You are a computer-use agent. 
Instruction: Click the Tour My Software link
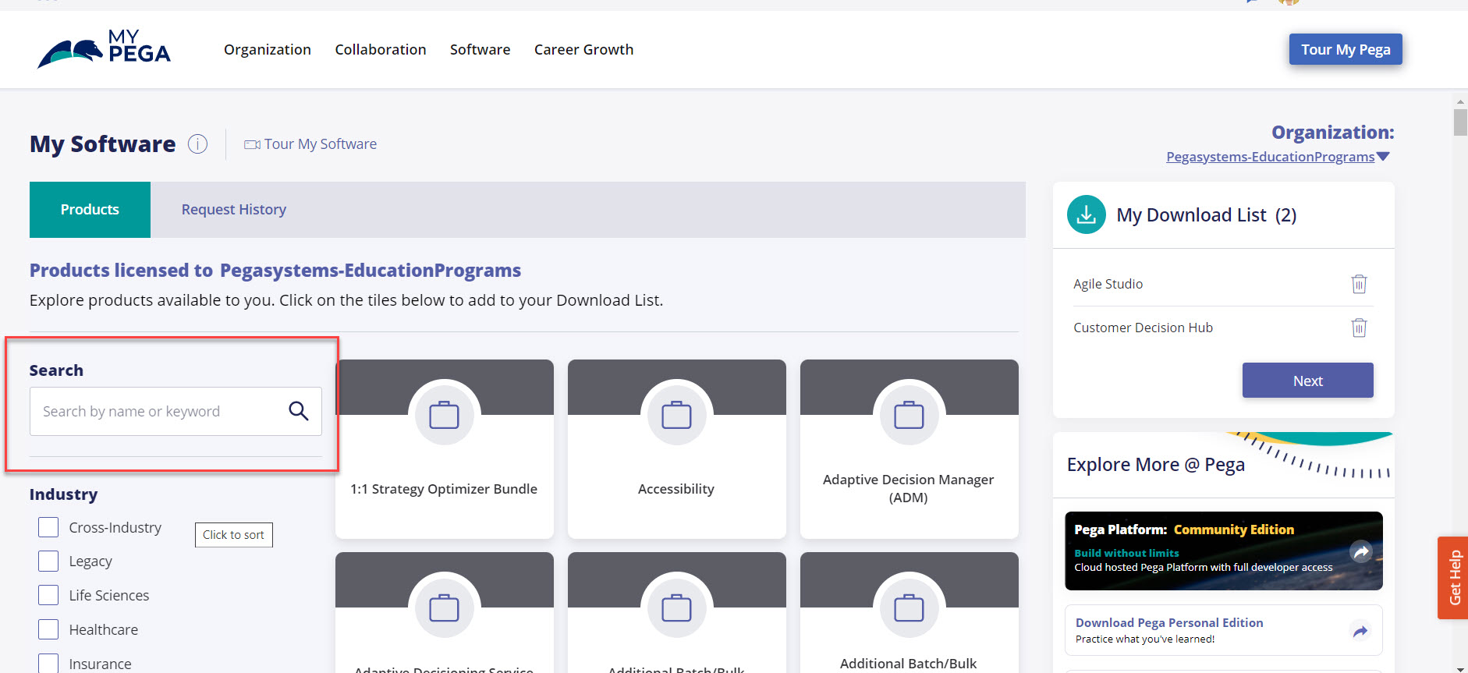click(321, 144)
